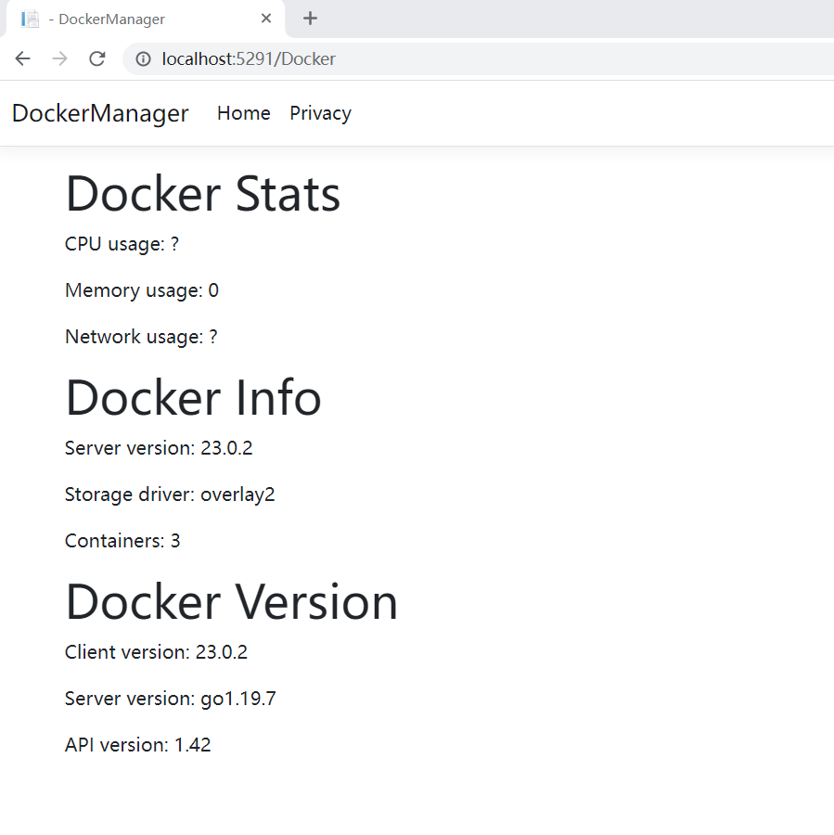
Task: Focus the address bar showing localhost:5291/Docker
Action: [480, 58]
